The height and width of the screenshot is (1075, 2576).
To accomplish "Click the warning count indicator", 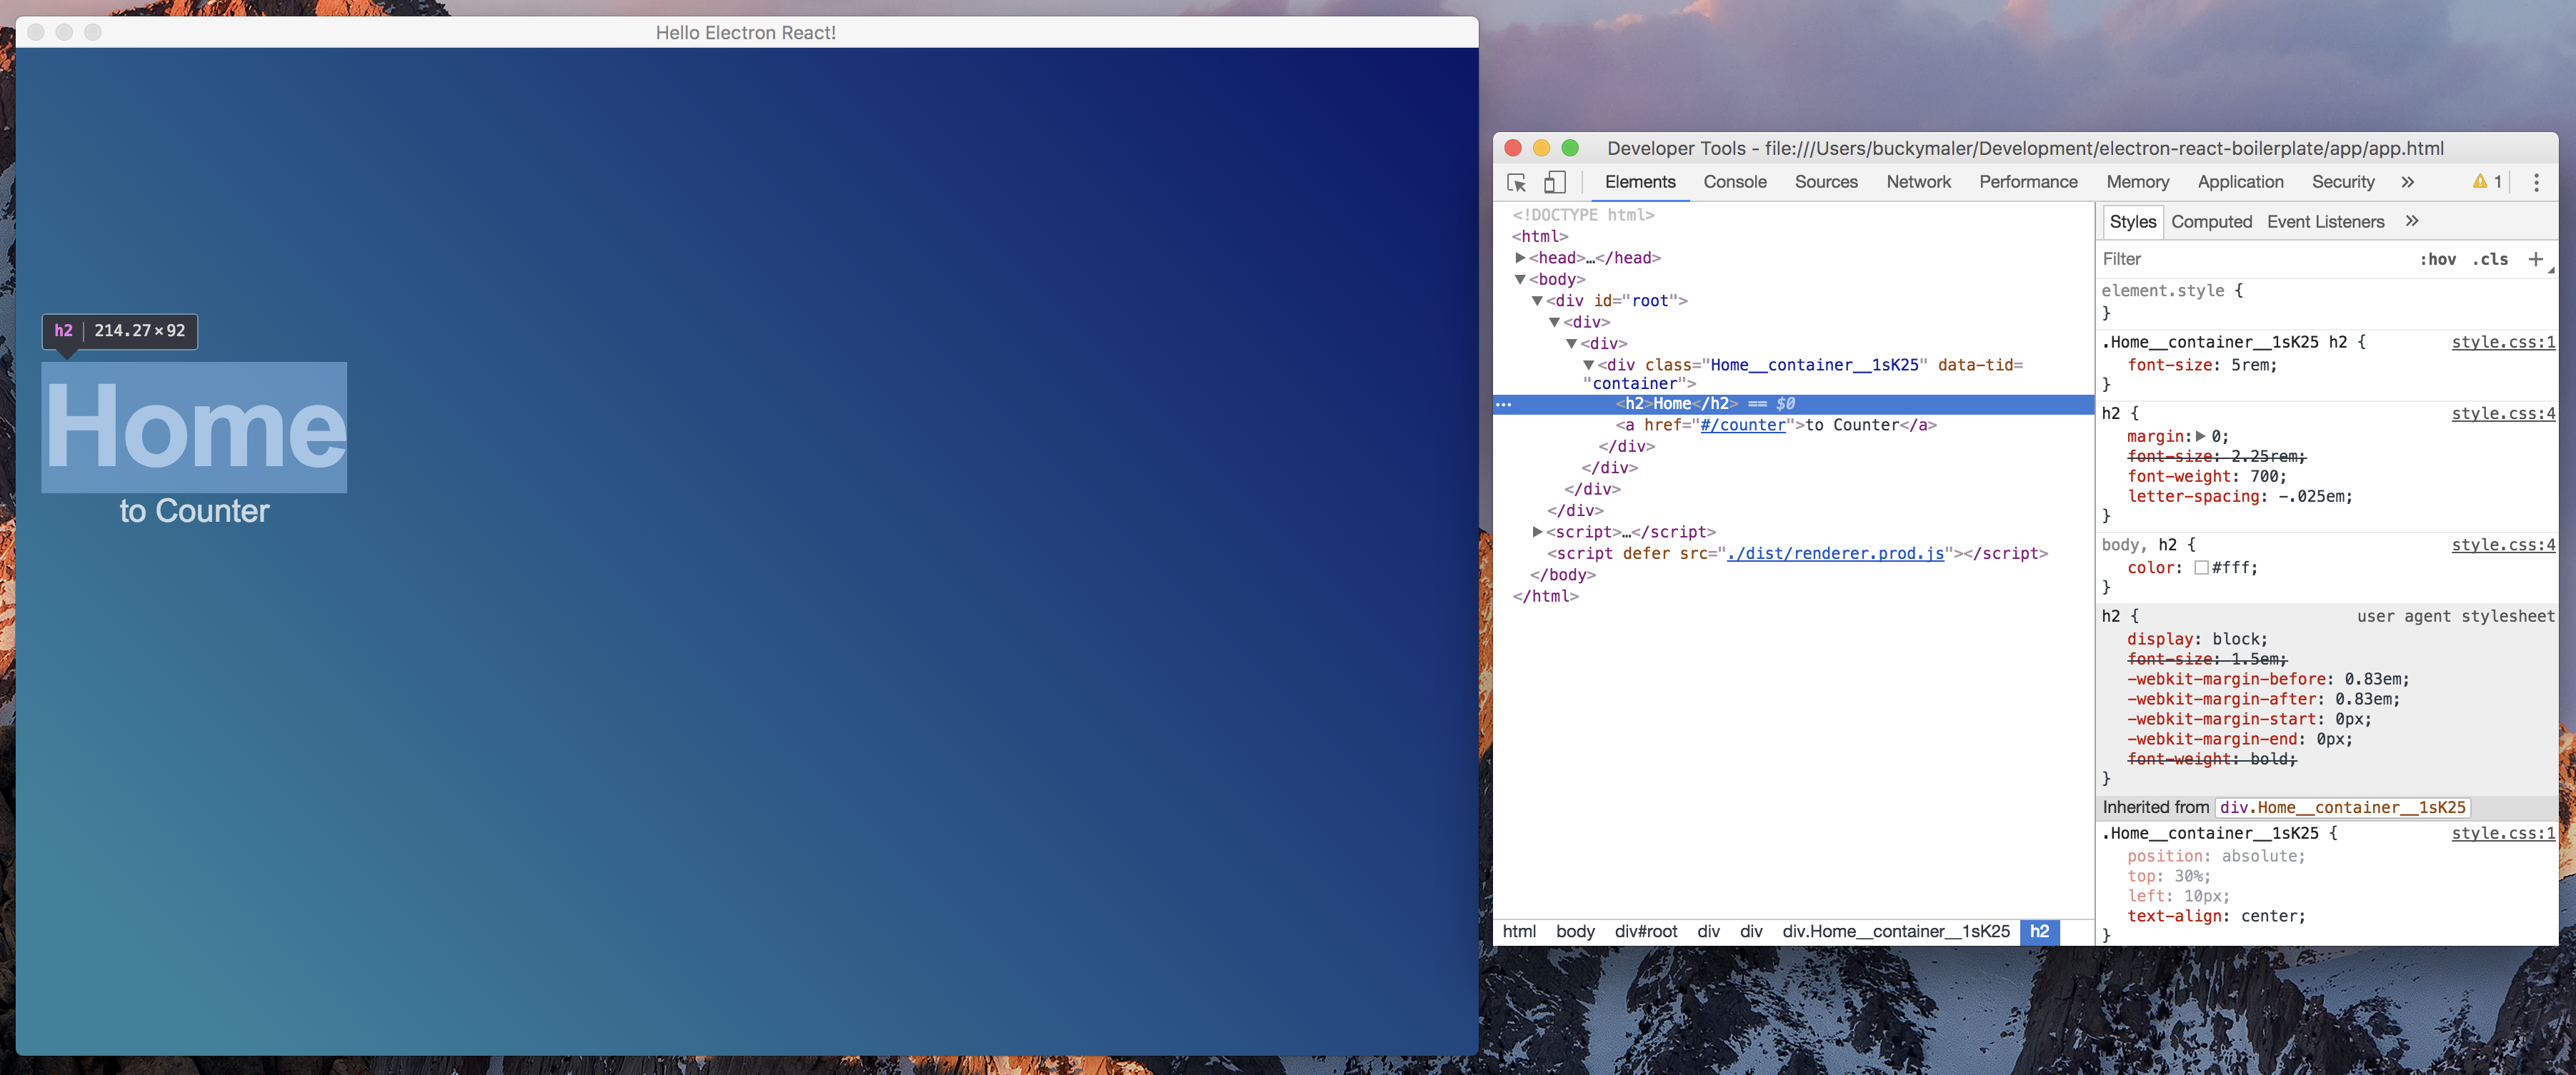I will pyautogui.click(x=2487, y=182).
